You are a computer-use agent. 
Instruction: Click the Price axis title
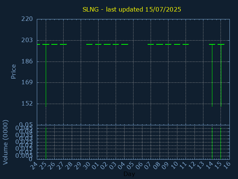click(x=13, y=72)
